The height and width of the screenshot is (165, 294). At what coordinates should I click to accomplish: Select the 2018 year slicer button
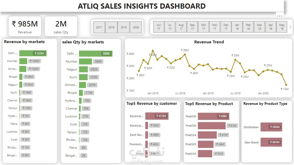pyautogui.click(x=111, y=27)
